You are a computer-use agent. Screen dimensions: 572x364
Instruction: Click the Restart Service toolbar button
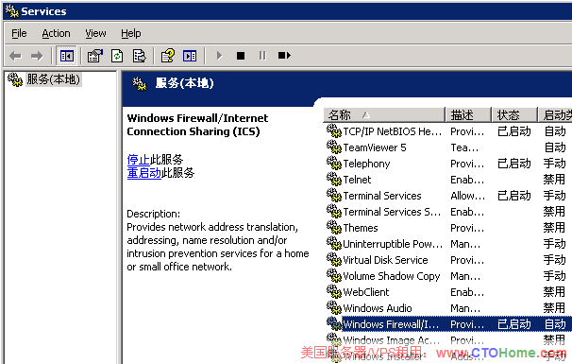coord(284,56)
